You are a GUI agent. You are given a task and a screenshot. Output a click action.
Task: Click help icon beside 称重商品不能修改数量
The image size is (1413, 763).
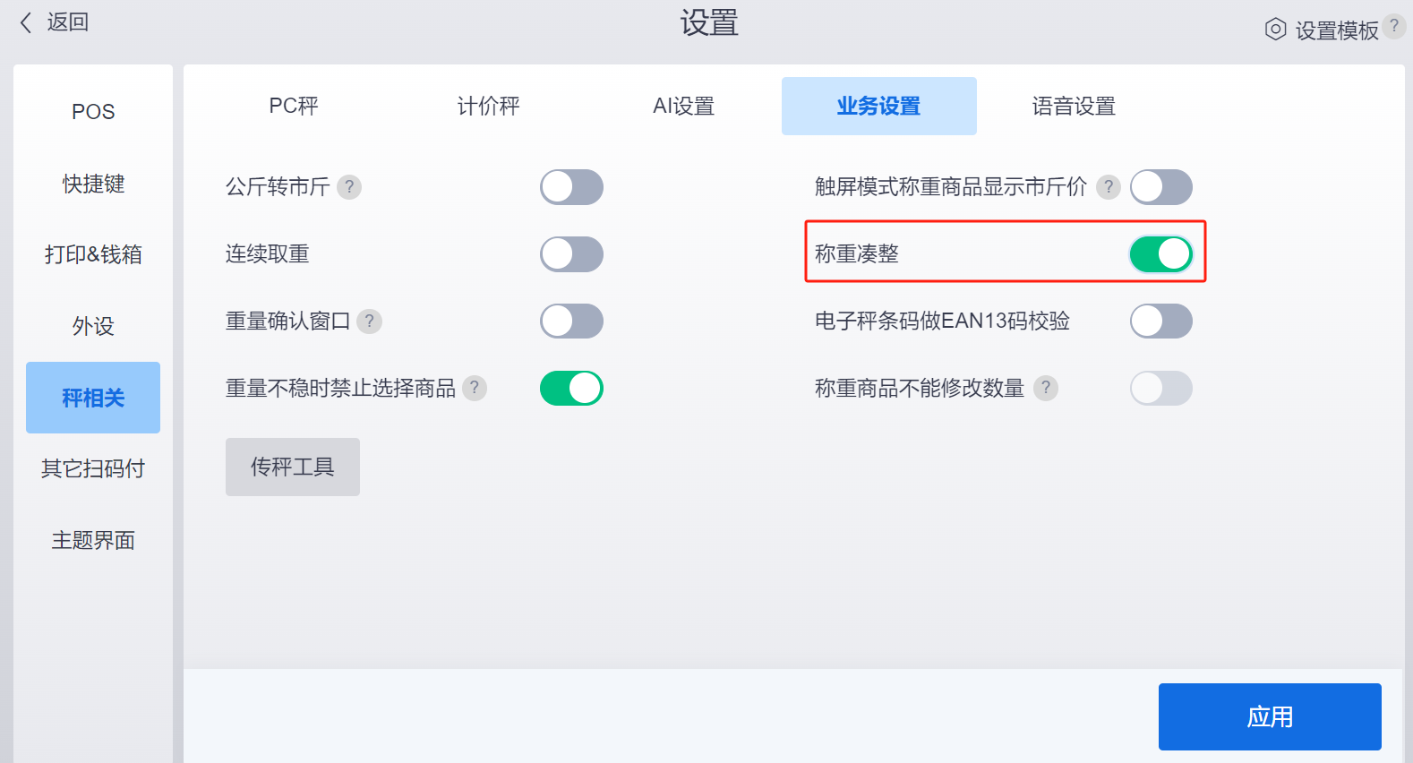tap(1046, 389)
